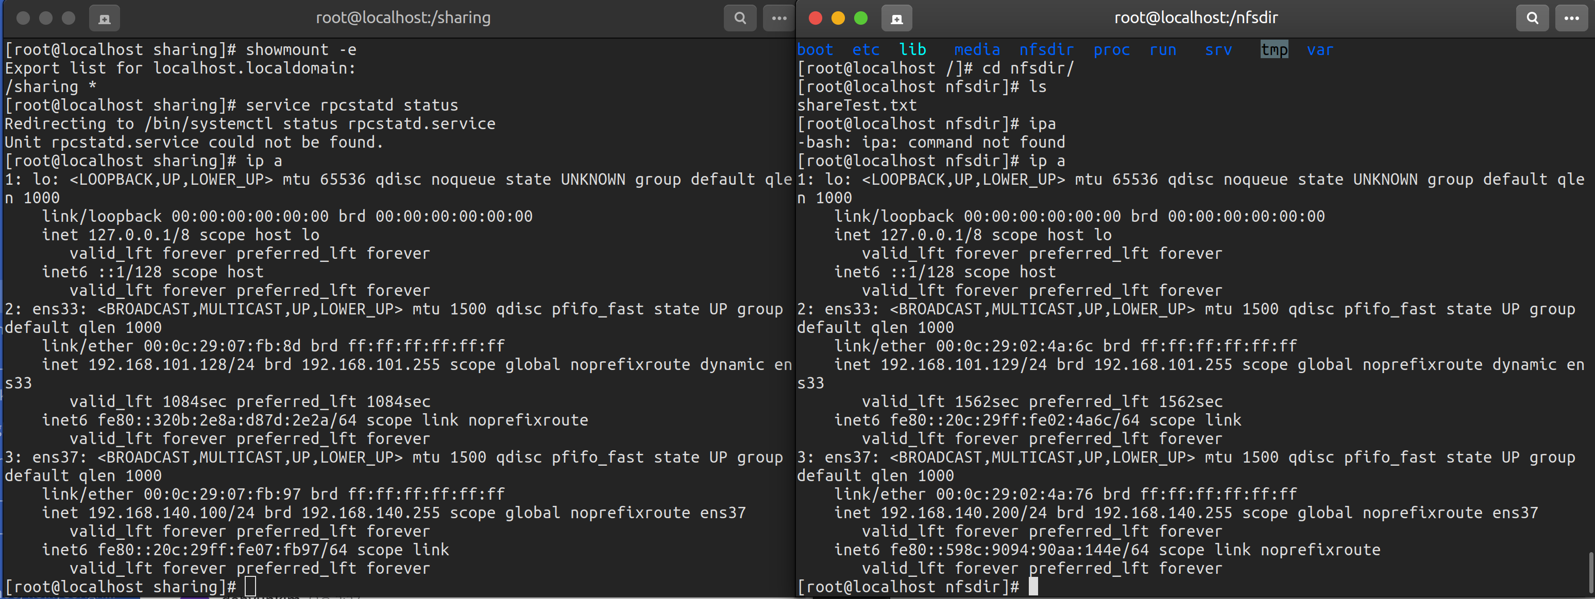Maximize nfsdir terminal with green button

[x=861, y=18]
